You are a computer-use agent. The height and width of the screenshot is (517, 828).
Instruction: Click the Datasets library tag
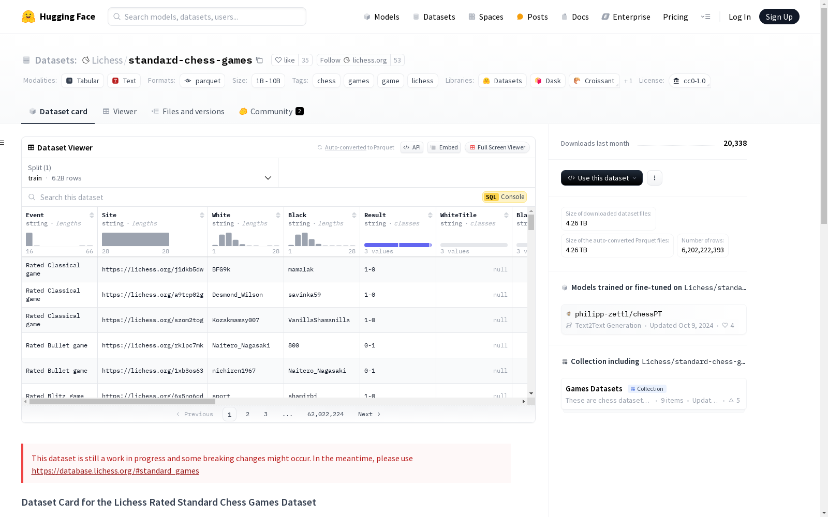[502, 81]
